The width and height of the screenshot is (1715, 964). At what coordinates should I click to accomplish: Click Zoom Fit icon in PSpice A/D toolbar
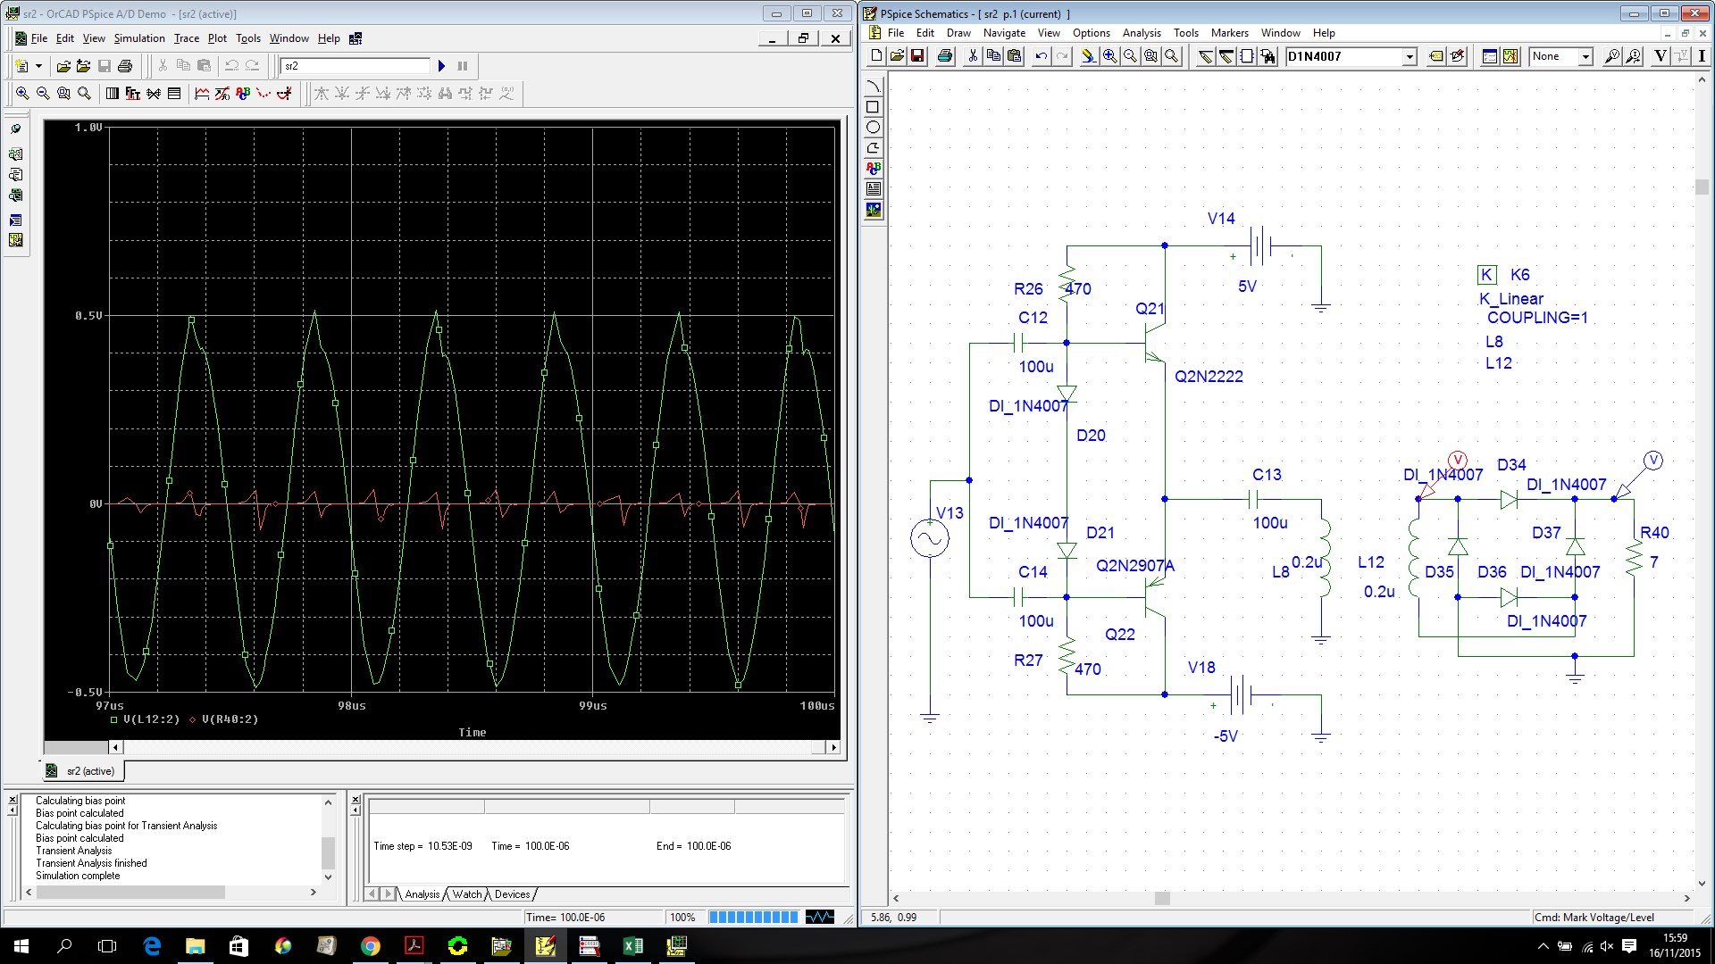click(x=84, y=94)
